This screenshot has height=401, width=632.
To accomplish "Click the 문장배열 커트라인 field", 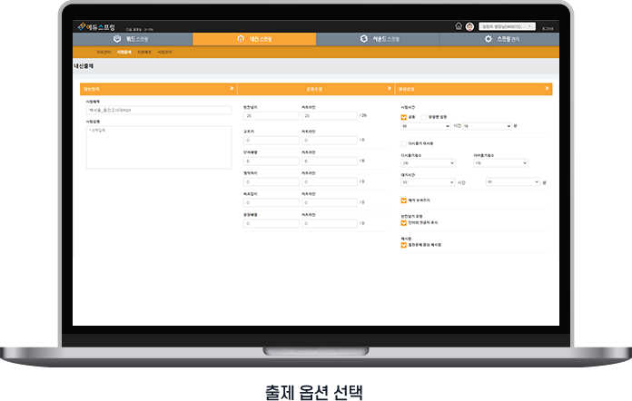I will (330, 223).
